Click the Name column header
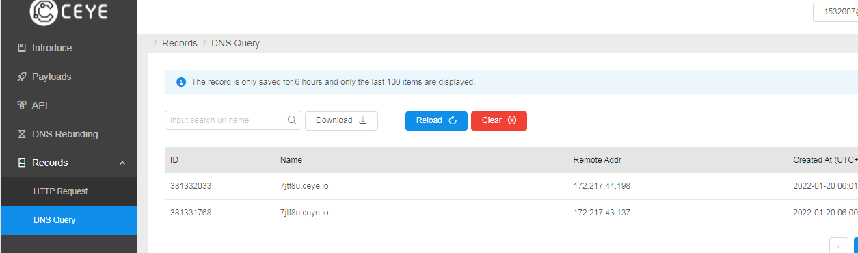 tap(291, 160)
